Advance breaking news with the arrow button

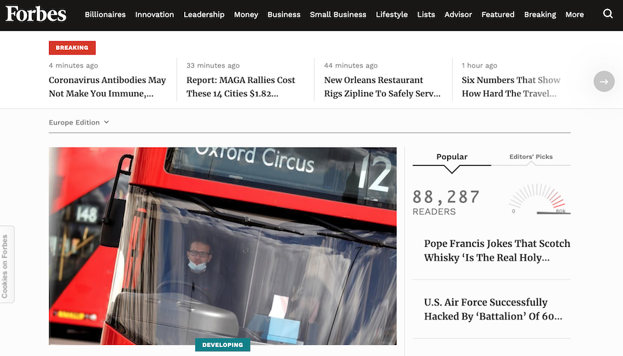click(x=604, y=82)
